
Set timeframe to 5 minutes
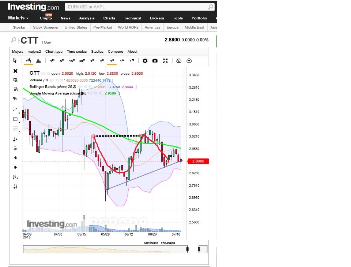coord(62,61)
